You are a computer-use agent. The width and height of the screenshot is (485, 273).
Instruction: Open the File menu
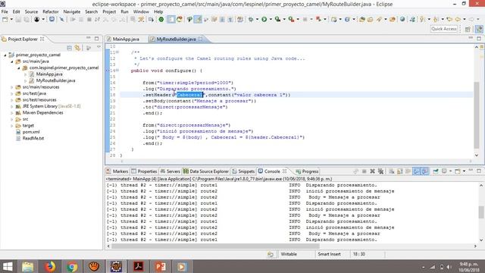click(5, 12)
